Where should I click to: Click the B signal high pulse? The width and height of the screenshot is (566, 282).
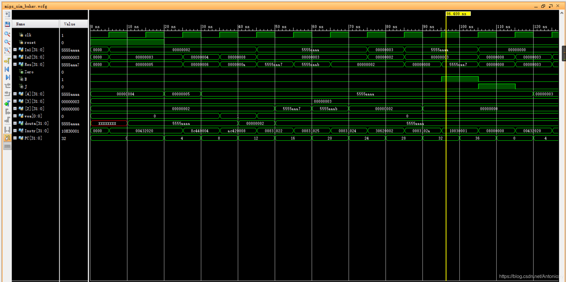pyautogui.click(x=460, y=79)
